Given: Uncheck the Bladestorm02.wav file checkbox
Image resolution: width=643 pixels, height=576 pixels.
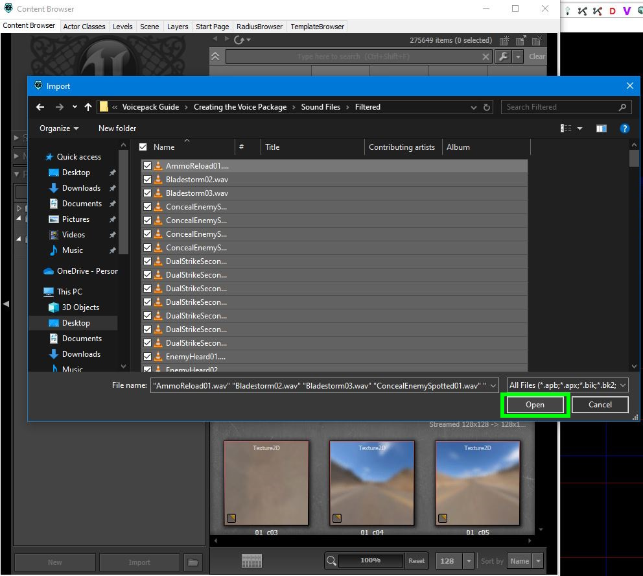Looking at the screenshot, I should [147, 180].
